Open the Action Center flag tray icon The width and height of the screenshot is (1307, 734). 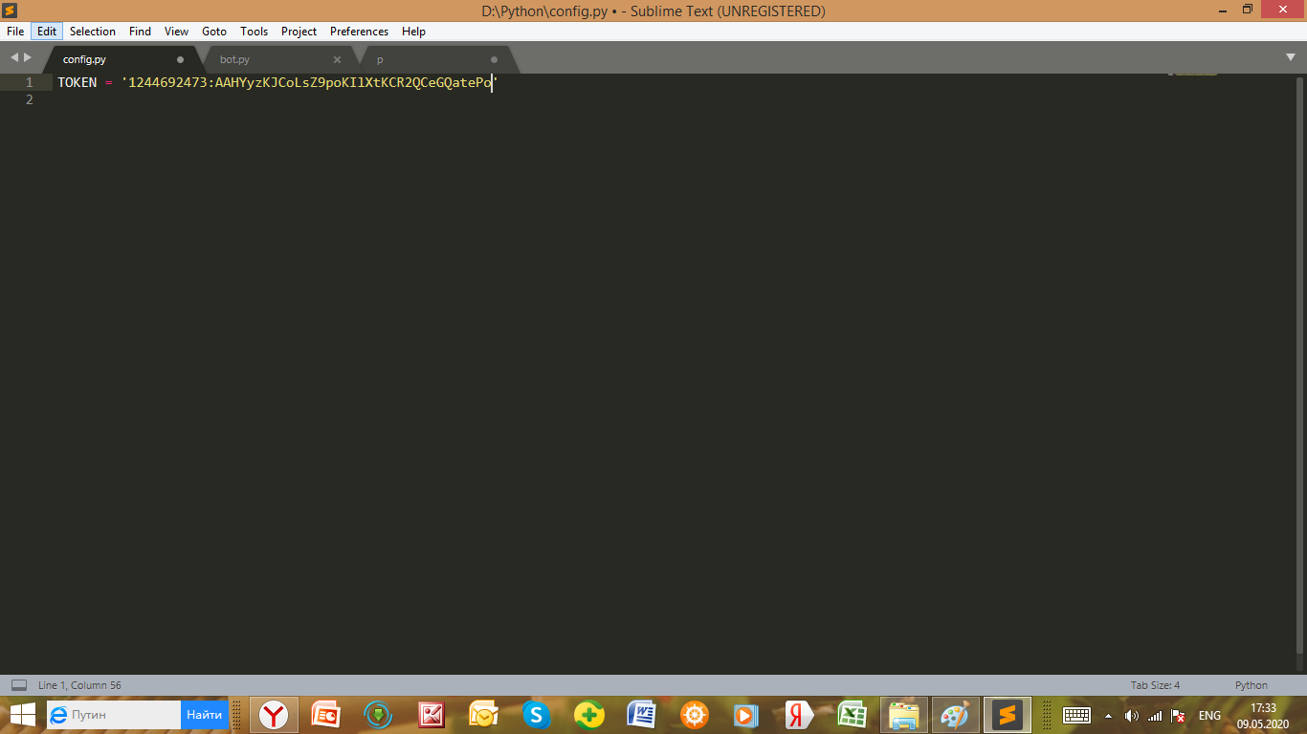coord(1179,715)
